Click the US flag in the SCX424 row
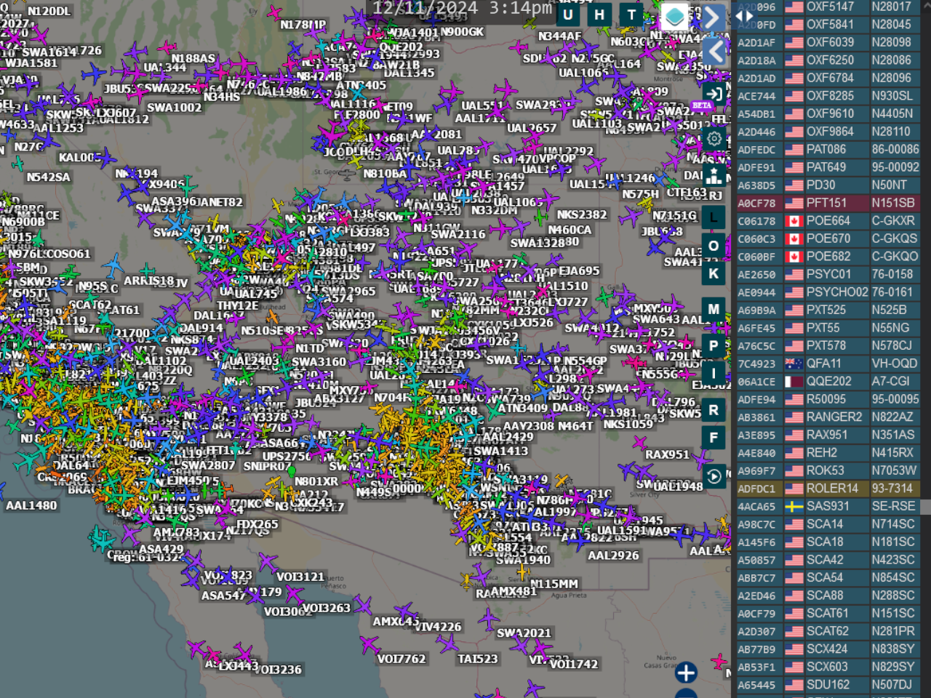 (794, 649)
